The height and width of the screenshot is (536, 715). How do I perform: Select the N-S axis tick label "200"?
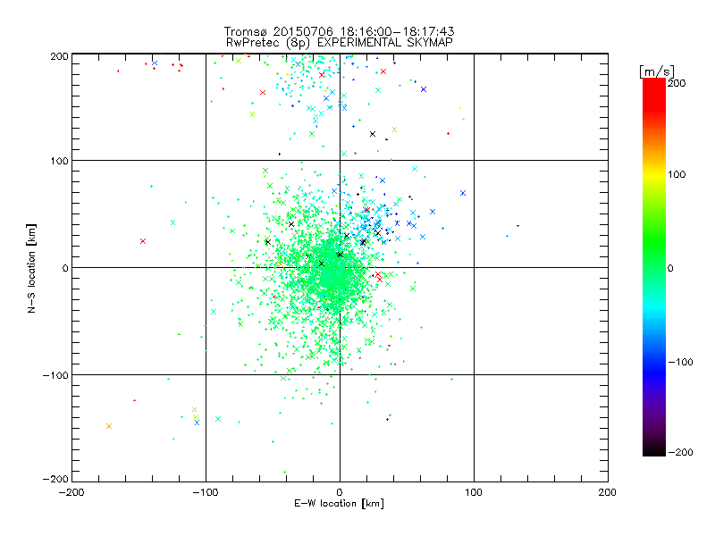tap(60, 56)
